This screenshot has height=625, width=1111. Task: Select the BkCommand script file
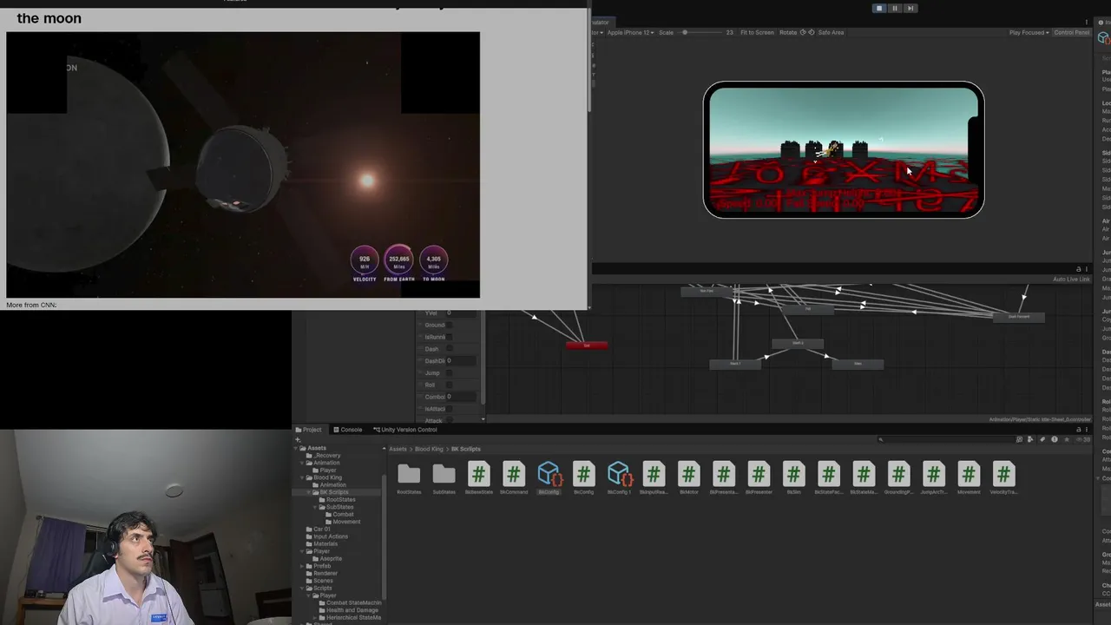(514, 477)
